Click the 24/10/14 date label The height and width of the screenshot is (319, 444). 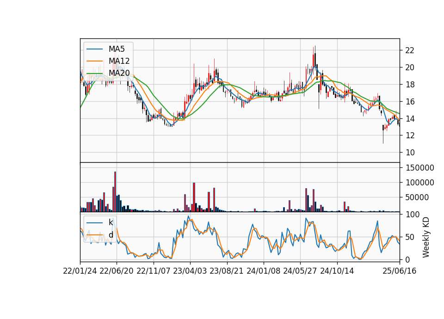coord(337,271)
